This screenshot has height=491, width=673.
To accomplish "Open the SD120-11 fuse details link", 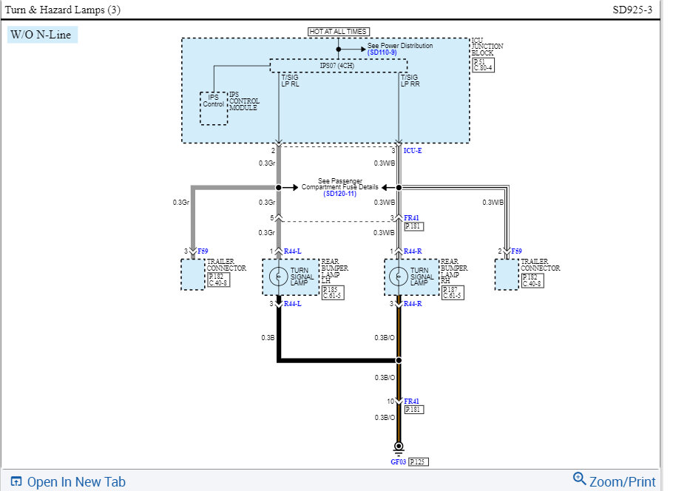I will [340, 194].
